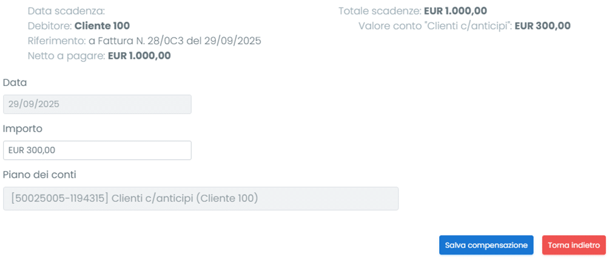The height and width of the screenshot is (259, 609).
Task: Click the "Importo" field label
Action: tap(22, 128)
